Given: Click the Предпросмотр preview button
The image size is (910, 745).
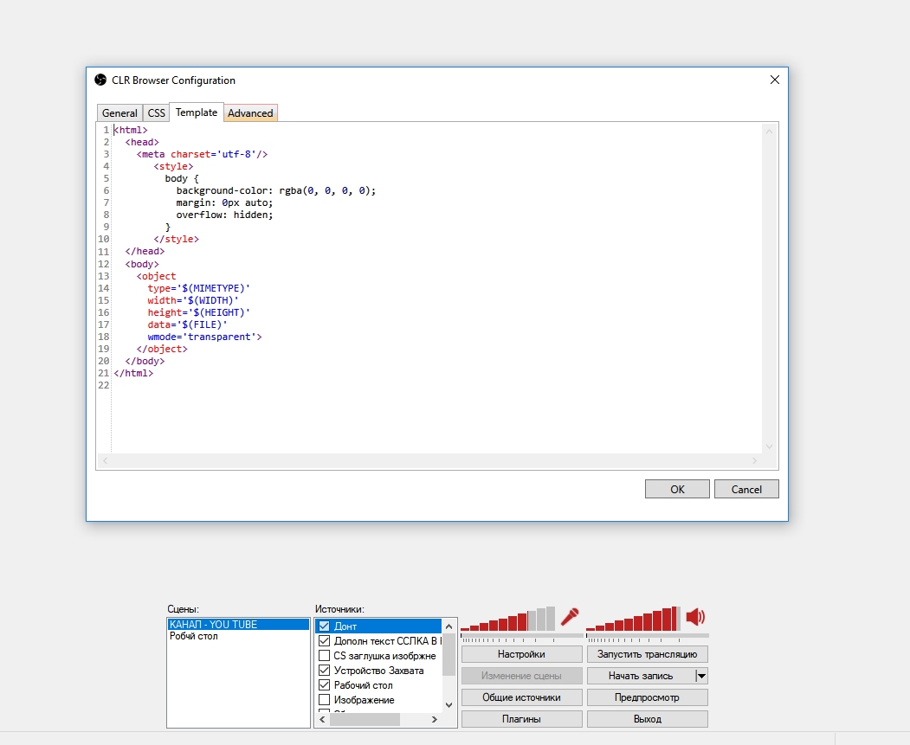Looking at the screenshot, I should (x=647, y=697).
